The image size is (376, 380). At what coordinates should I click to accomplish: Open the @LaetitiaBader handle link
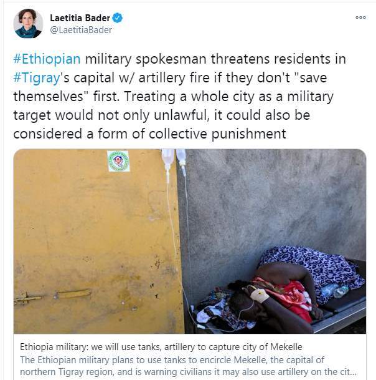click(x=81, y=30)
